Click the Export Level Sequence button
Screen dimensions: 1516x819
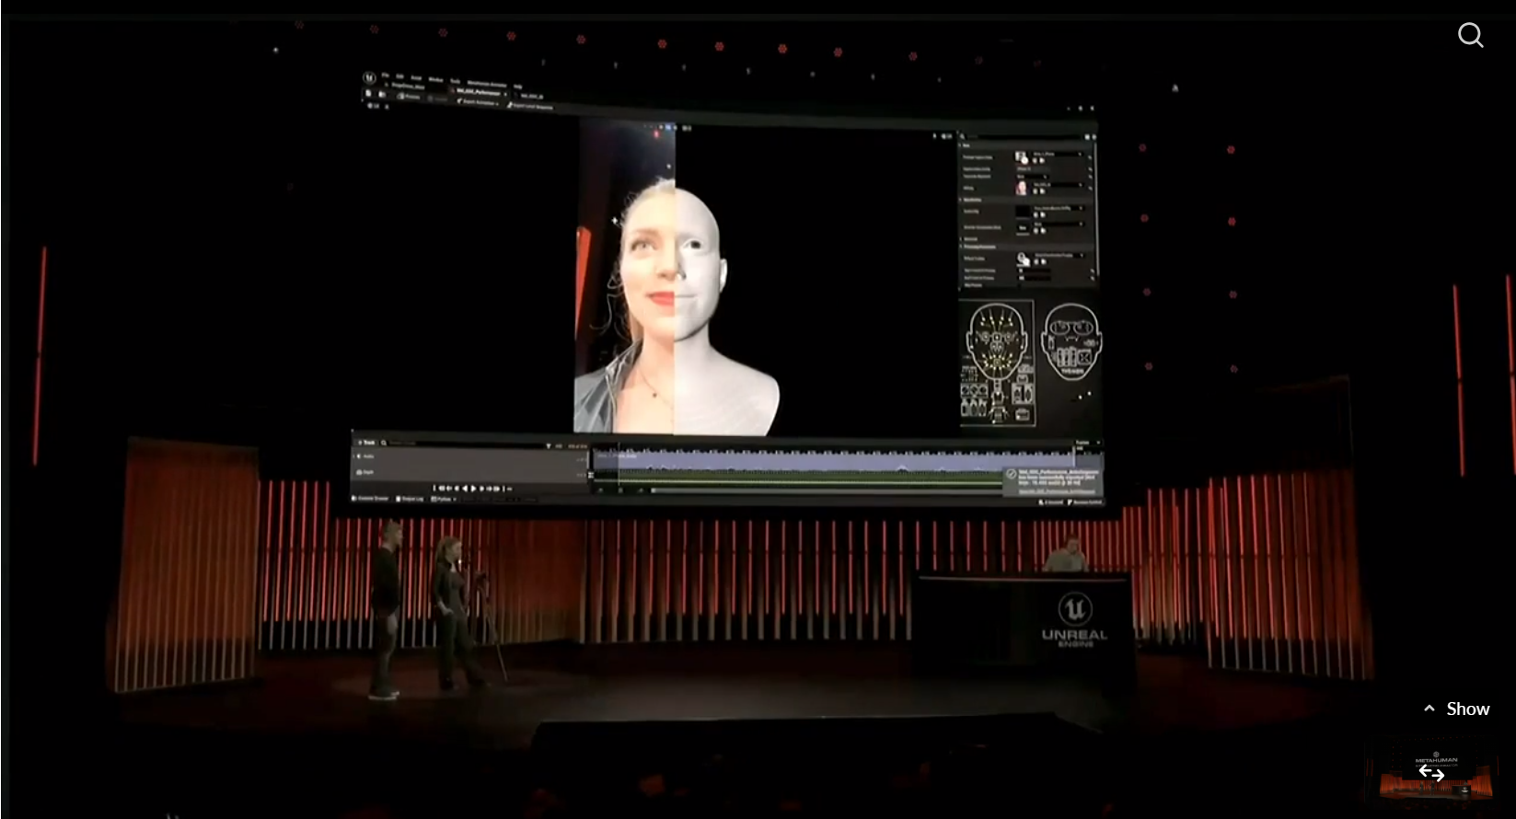532,106
